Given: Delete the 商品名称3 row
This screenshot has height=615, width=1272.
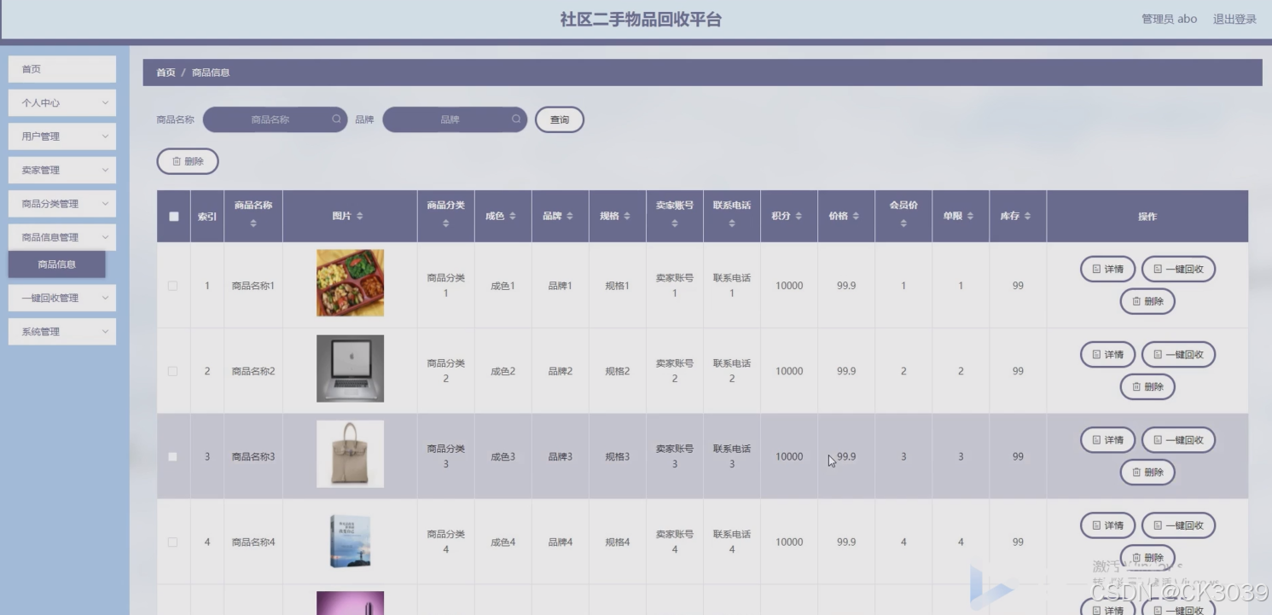Looking at the screenshot, I should click(1147, 472).
